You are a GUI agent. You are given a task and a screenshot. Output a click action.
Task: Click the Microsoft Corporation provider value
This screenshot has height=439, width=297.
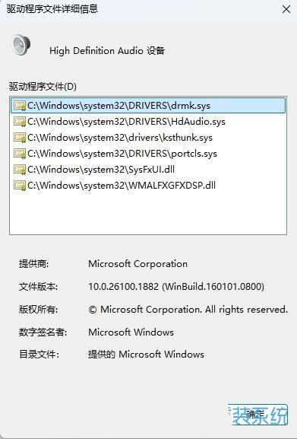(x=137, y=264)
